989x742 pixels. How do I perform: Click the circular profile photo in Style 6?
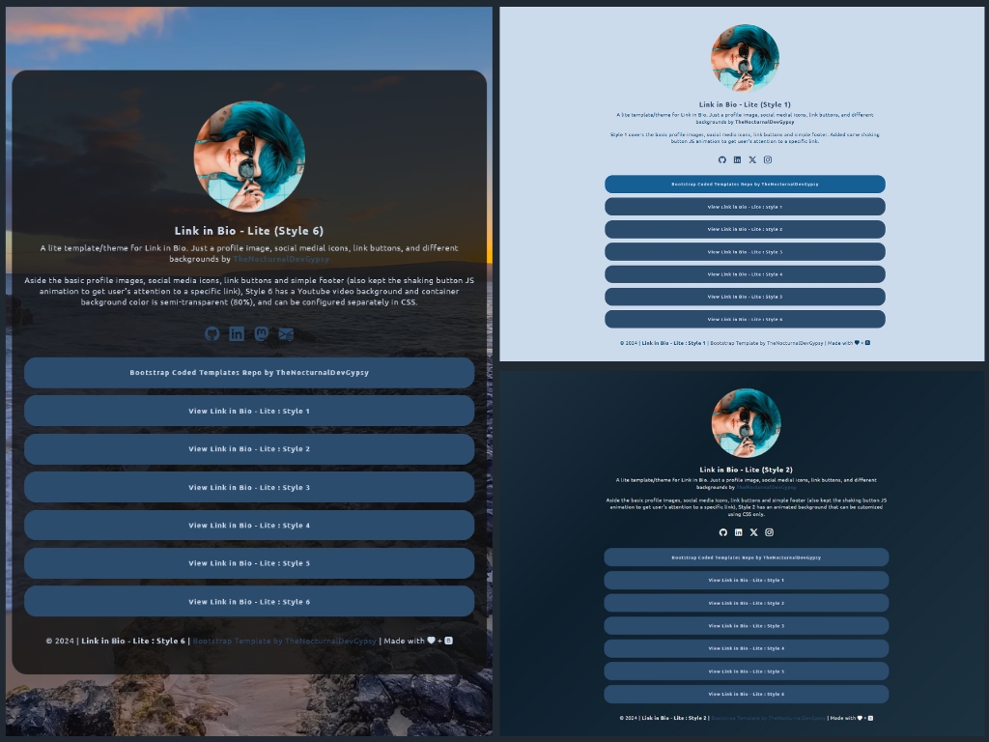point(248,156)
